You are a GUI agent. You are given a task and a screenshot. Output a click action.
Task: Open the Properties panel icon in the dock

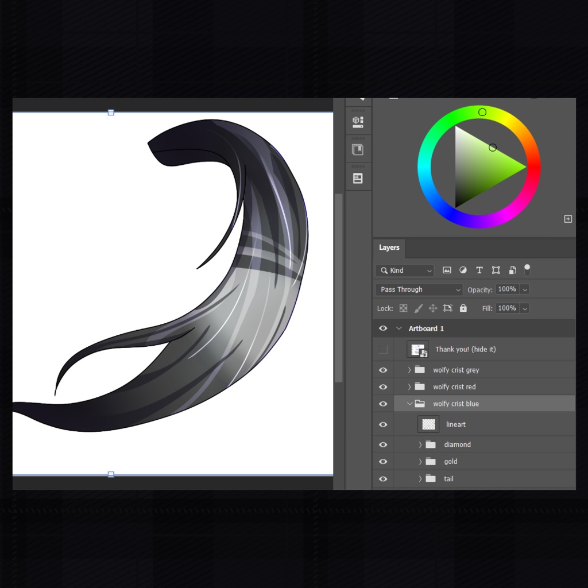[x=358, y=178]
